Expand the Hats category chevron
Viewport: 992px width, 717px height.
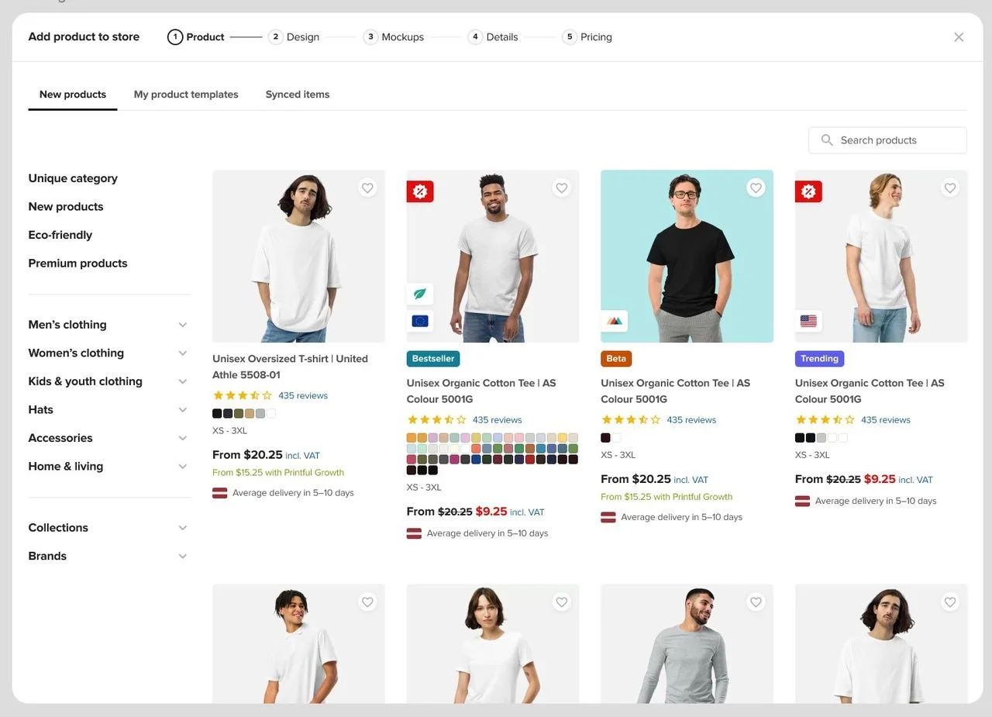(183, 410)
